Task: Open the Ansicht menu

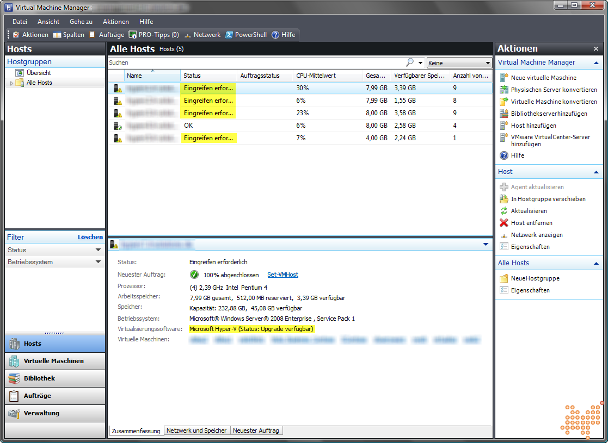Action: coord(48,22)
